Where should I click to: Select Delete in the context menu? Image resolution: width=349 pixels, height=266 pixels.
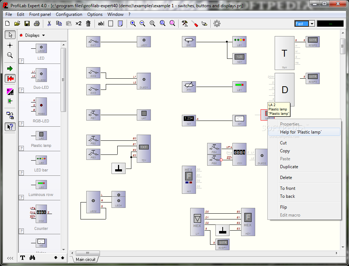(305, 178)
